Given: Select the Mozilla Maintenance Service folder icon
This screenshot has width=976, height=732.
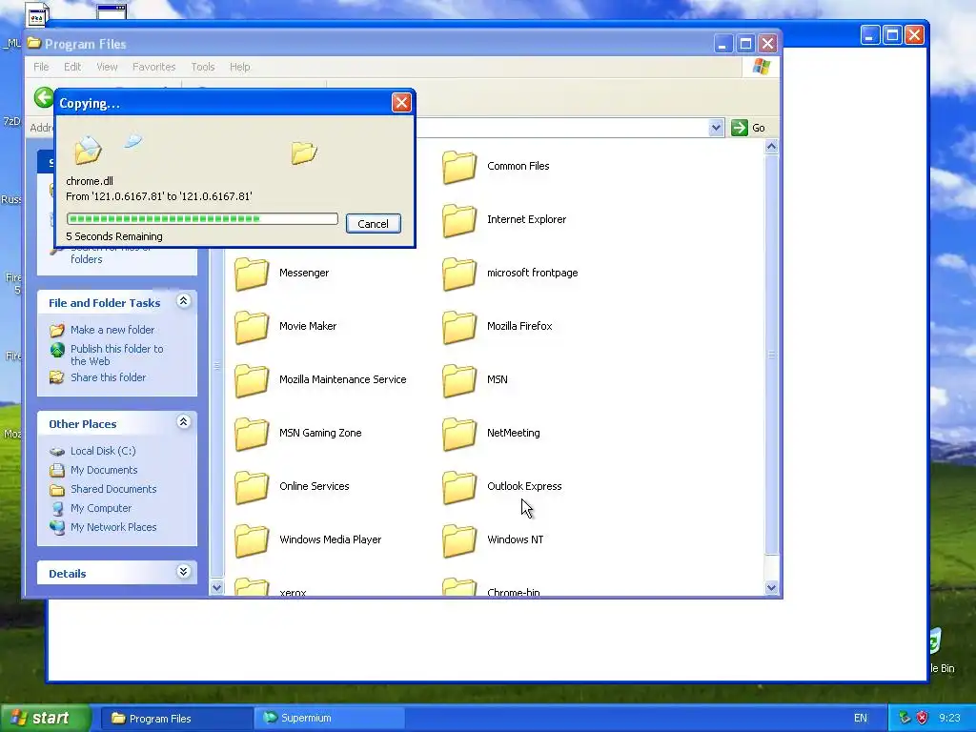Looking at the screenshot, I should [x=252, y=380].
